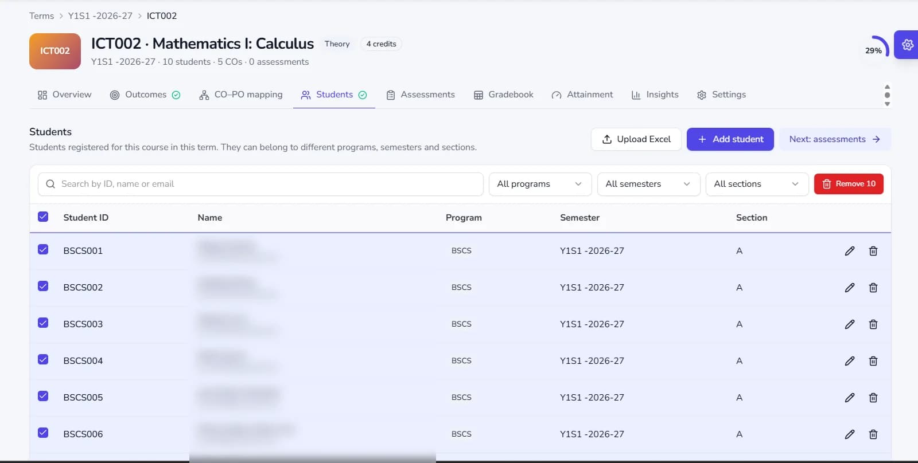Open the Attainment tab
Image resolution: width=918 pixels, height=463 pixels.
(x=582, y=95)
